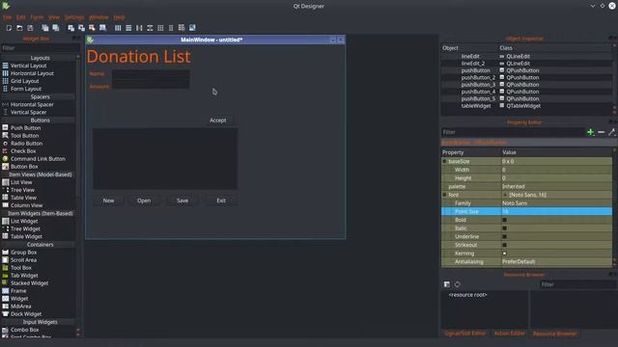Collapse the Item Views (Model-Based) category
This screenshot has height=347, width=618.
point(40,174)
